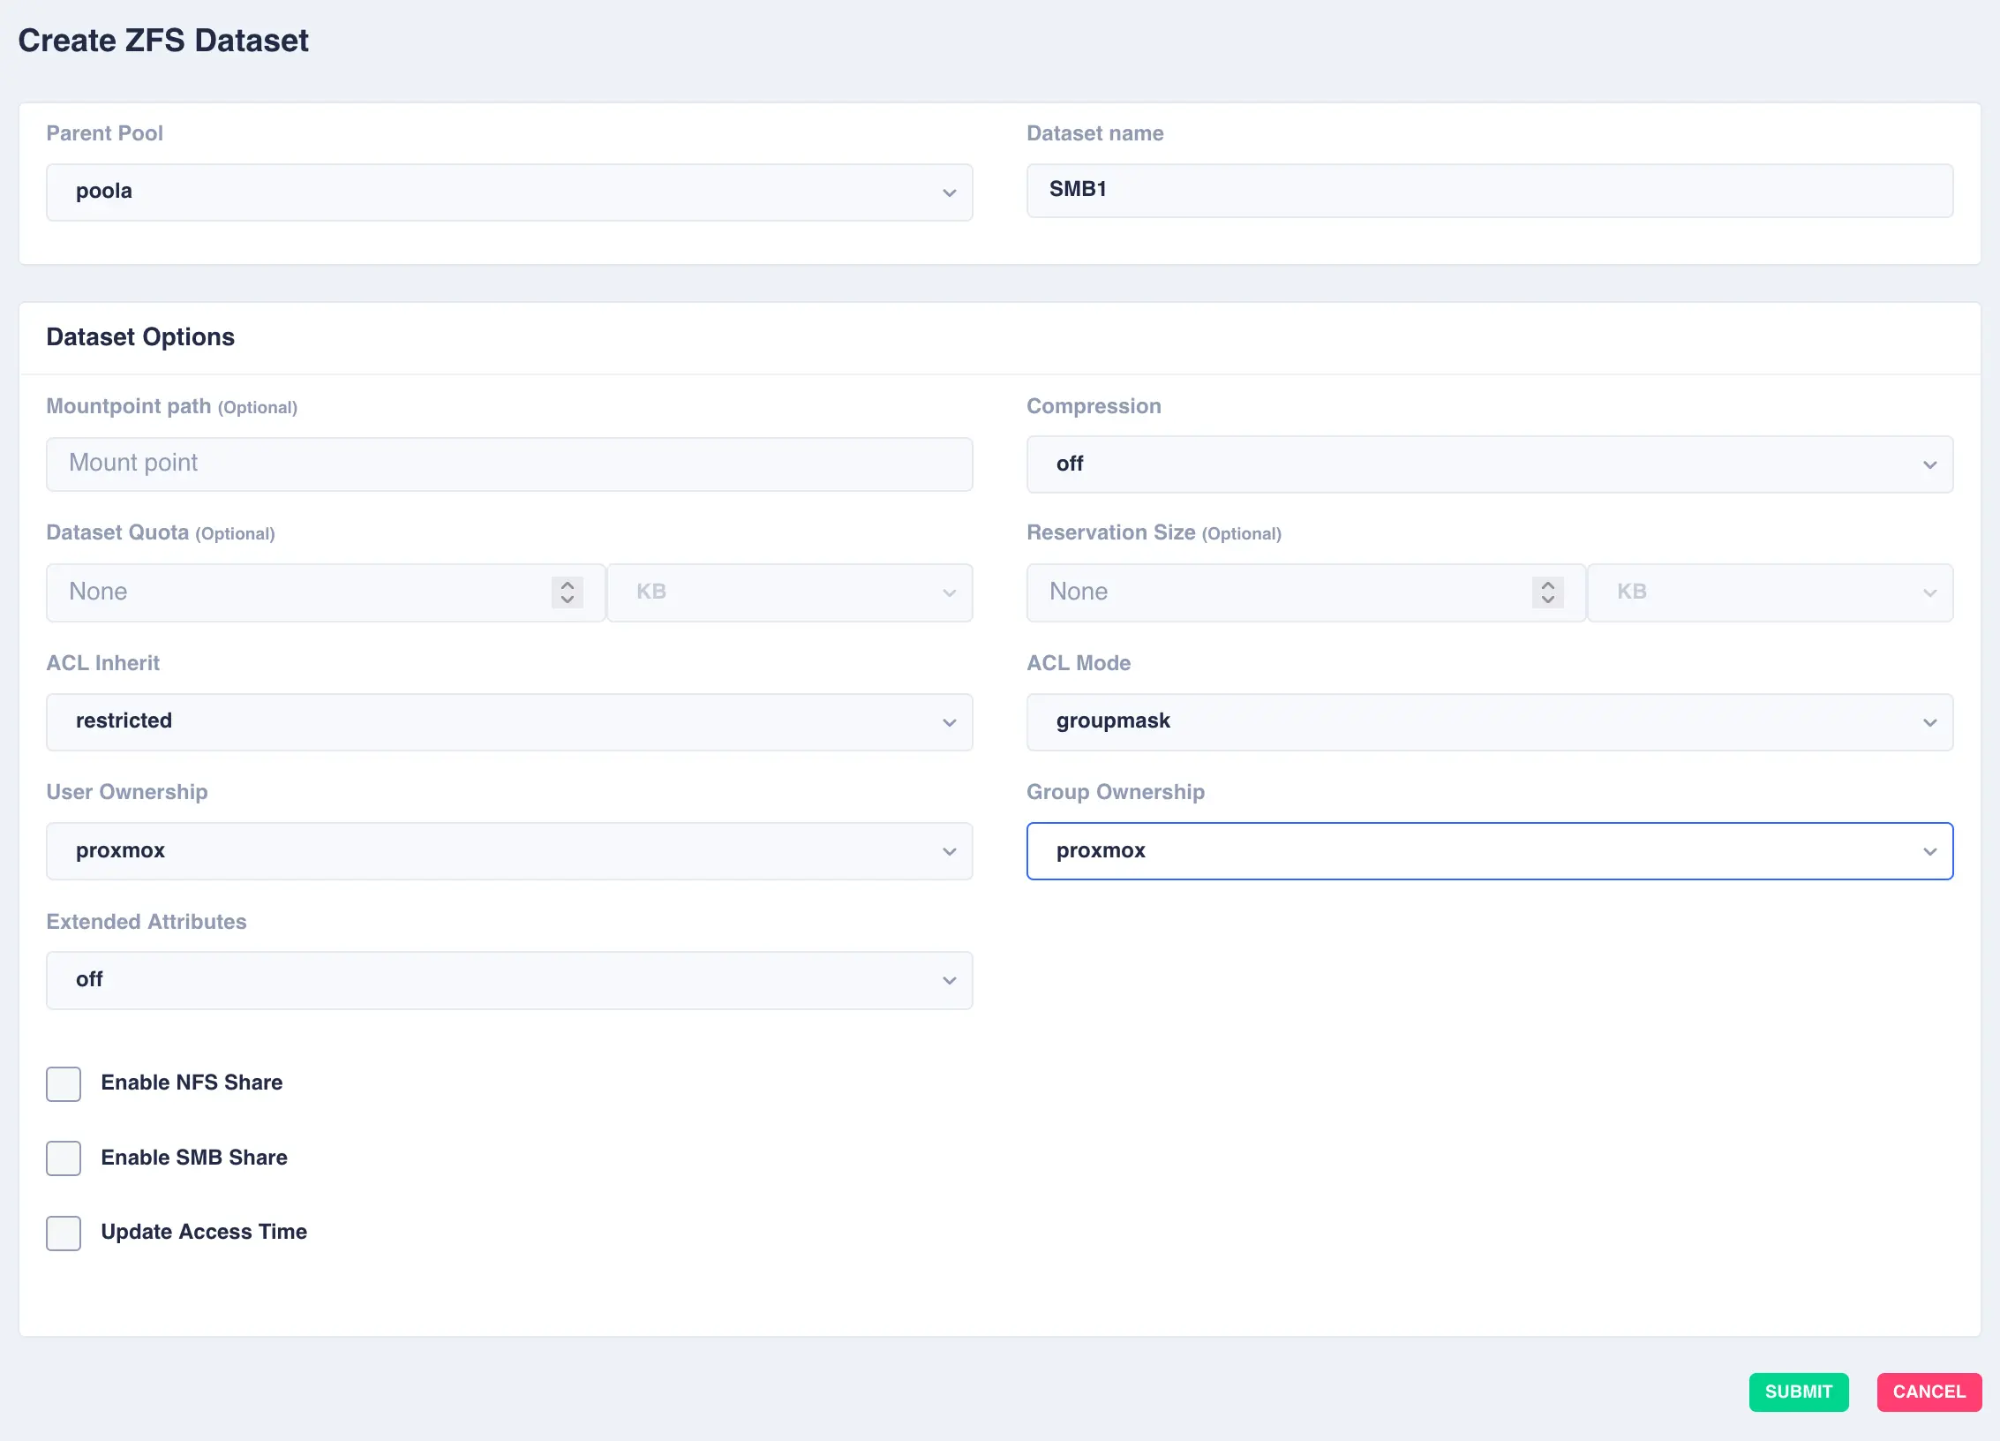Click the red CANCEL button
The height and width of the screenshot is (1441, 2000).
(1929, 1392)
